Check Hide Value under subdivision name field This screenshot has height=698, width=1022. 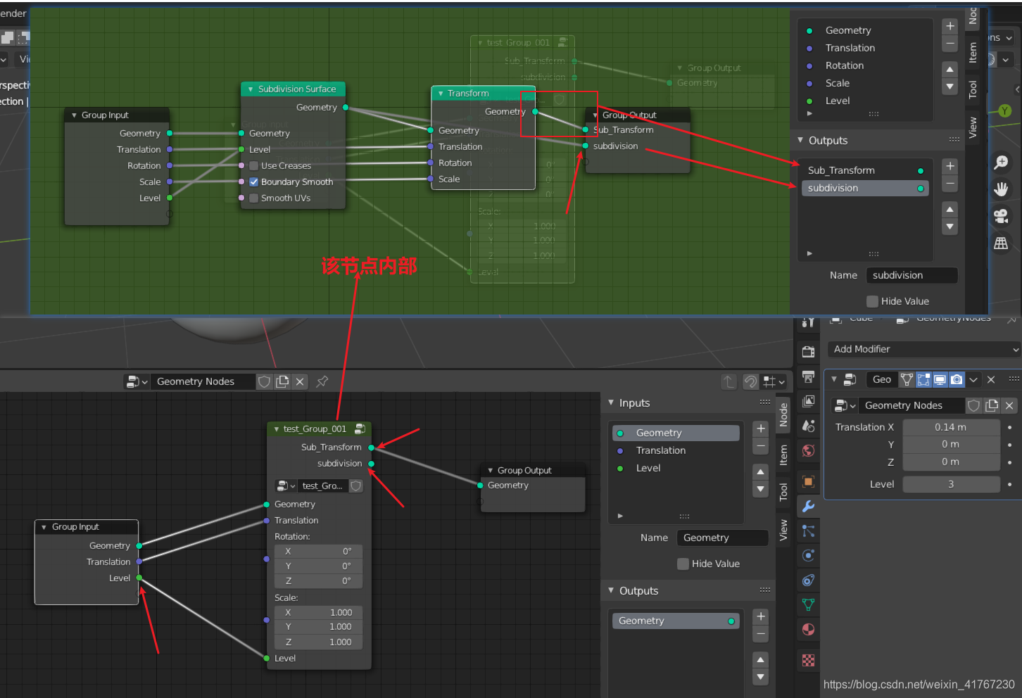click(x=873, y=301)
